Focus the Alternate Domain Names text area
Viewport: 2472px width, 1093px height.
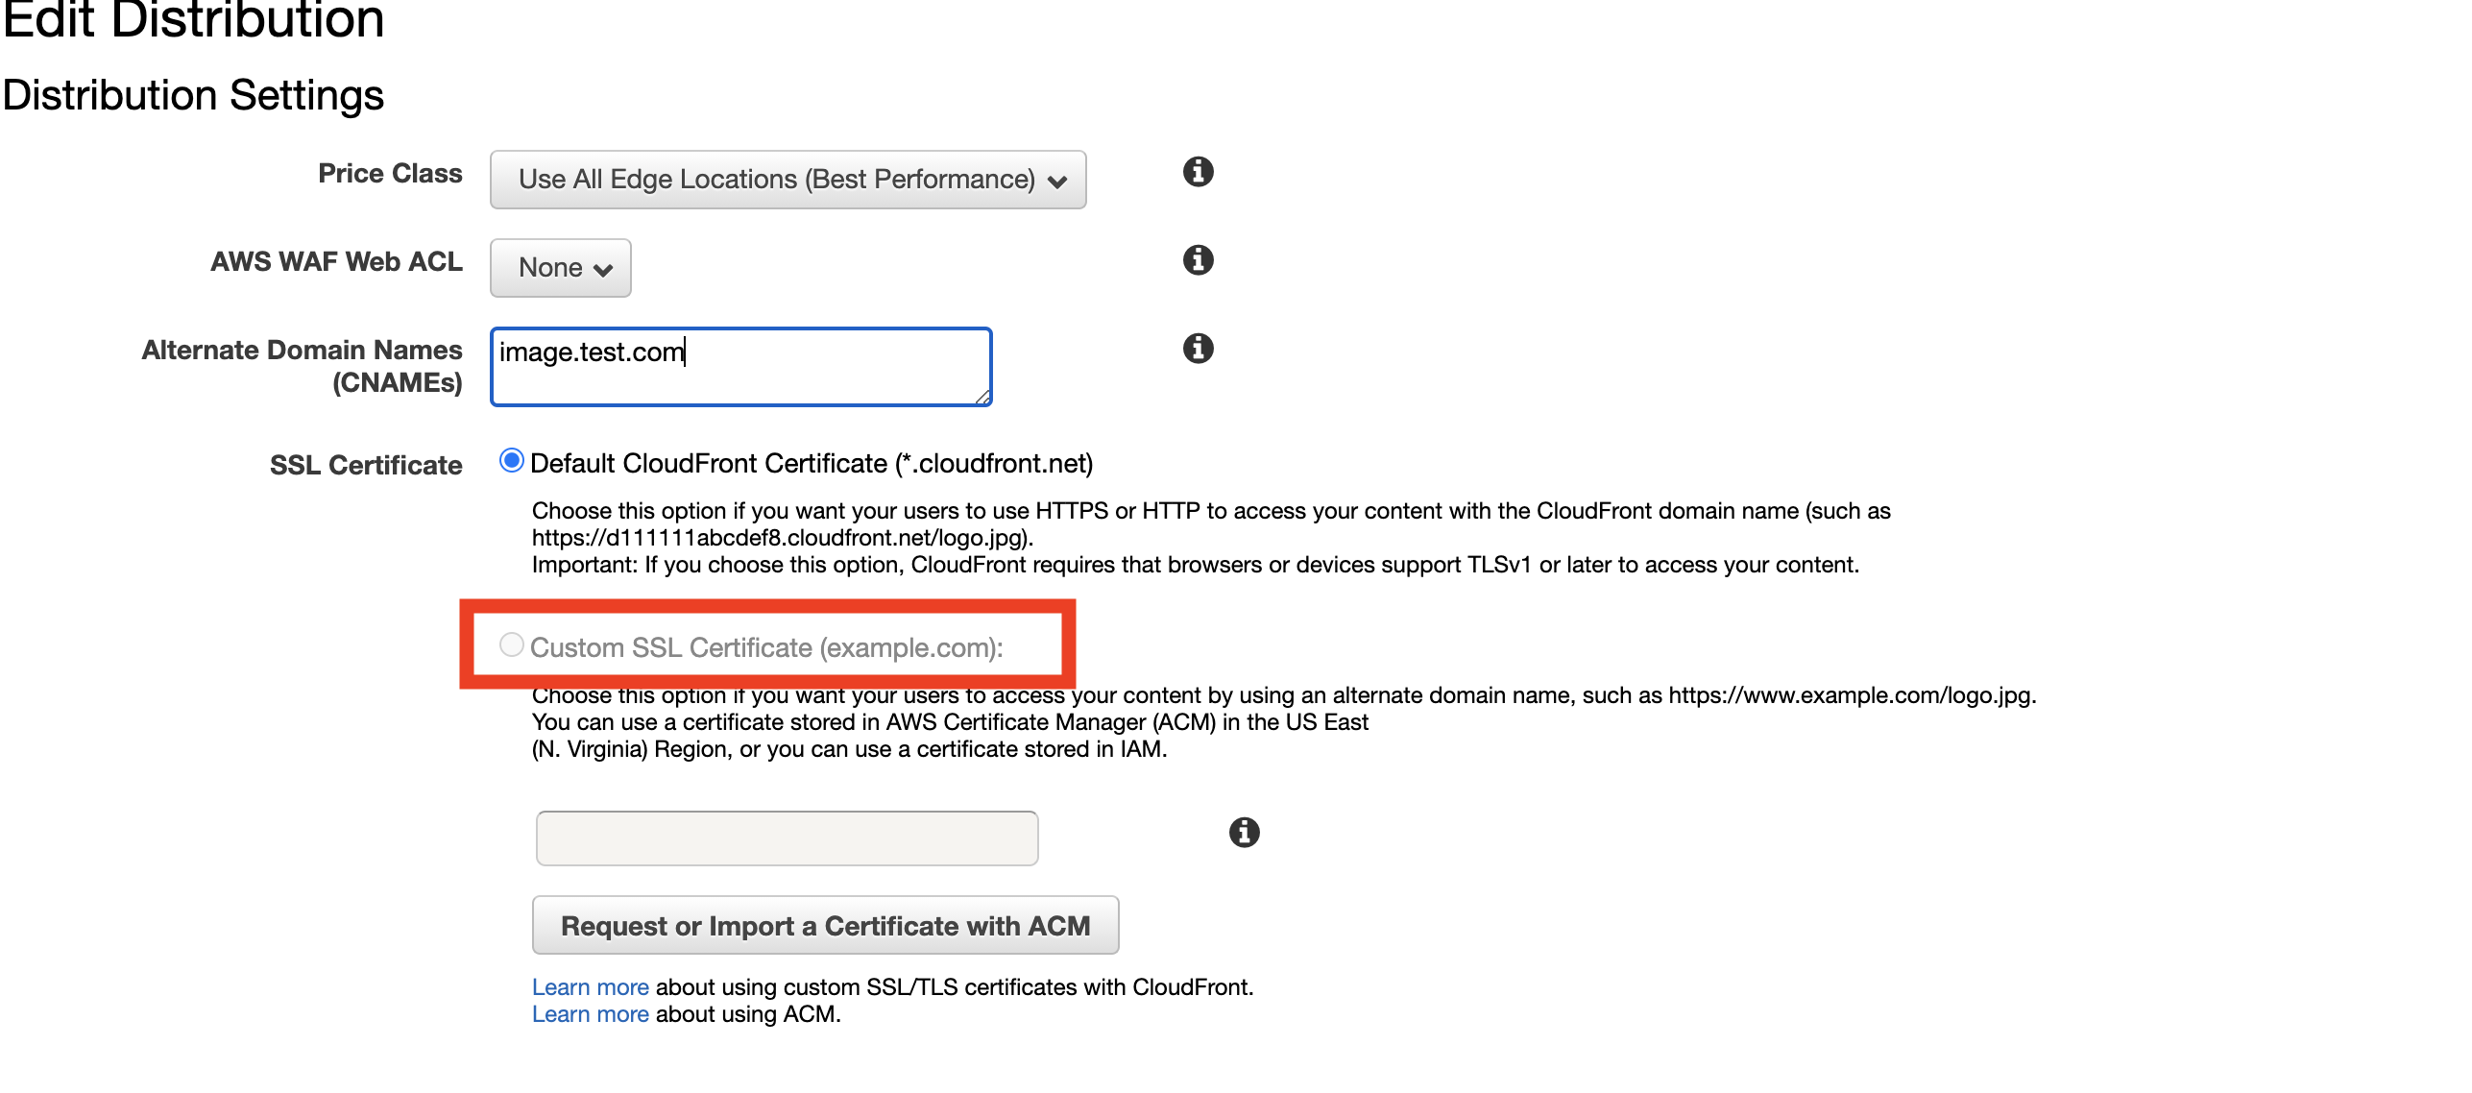[x=740, y=367]
